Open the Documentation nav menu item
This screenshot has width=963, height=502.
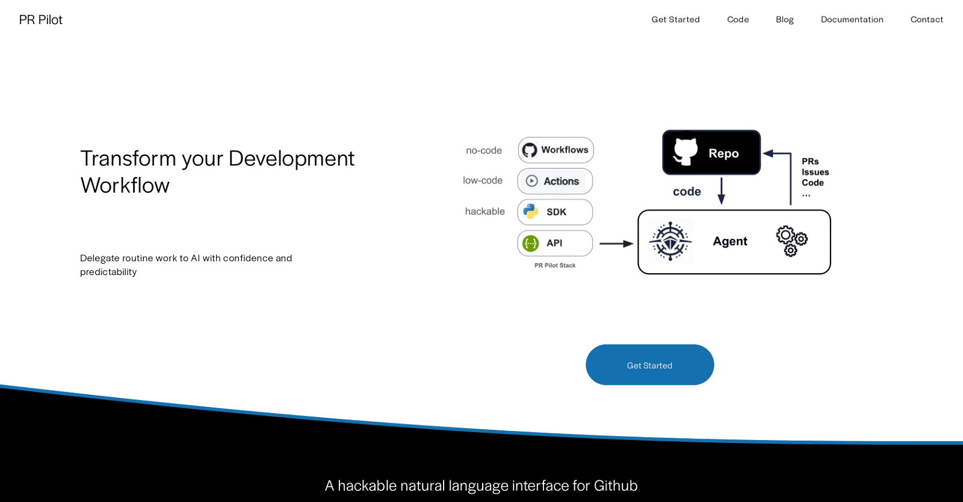[852, 19]
